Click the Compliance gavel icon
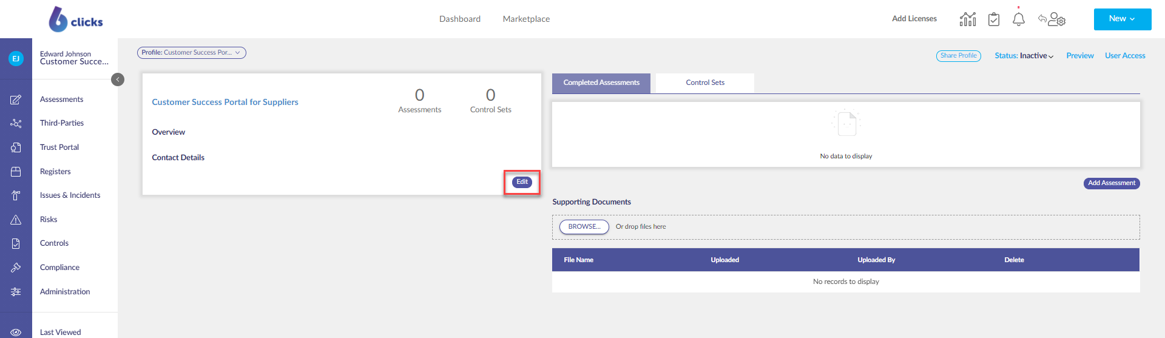Viewport: 1165px width, 338px height. (16, 268)
